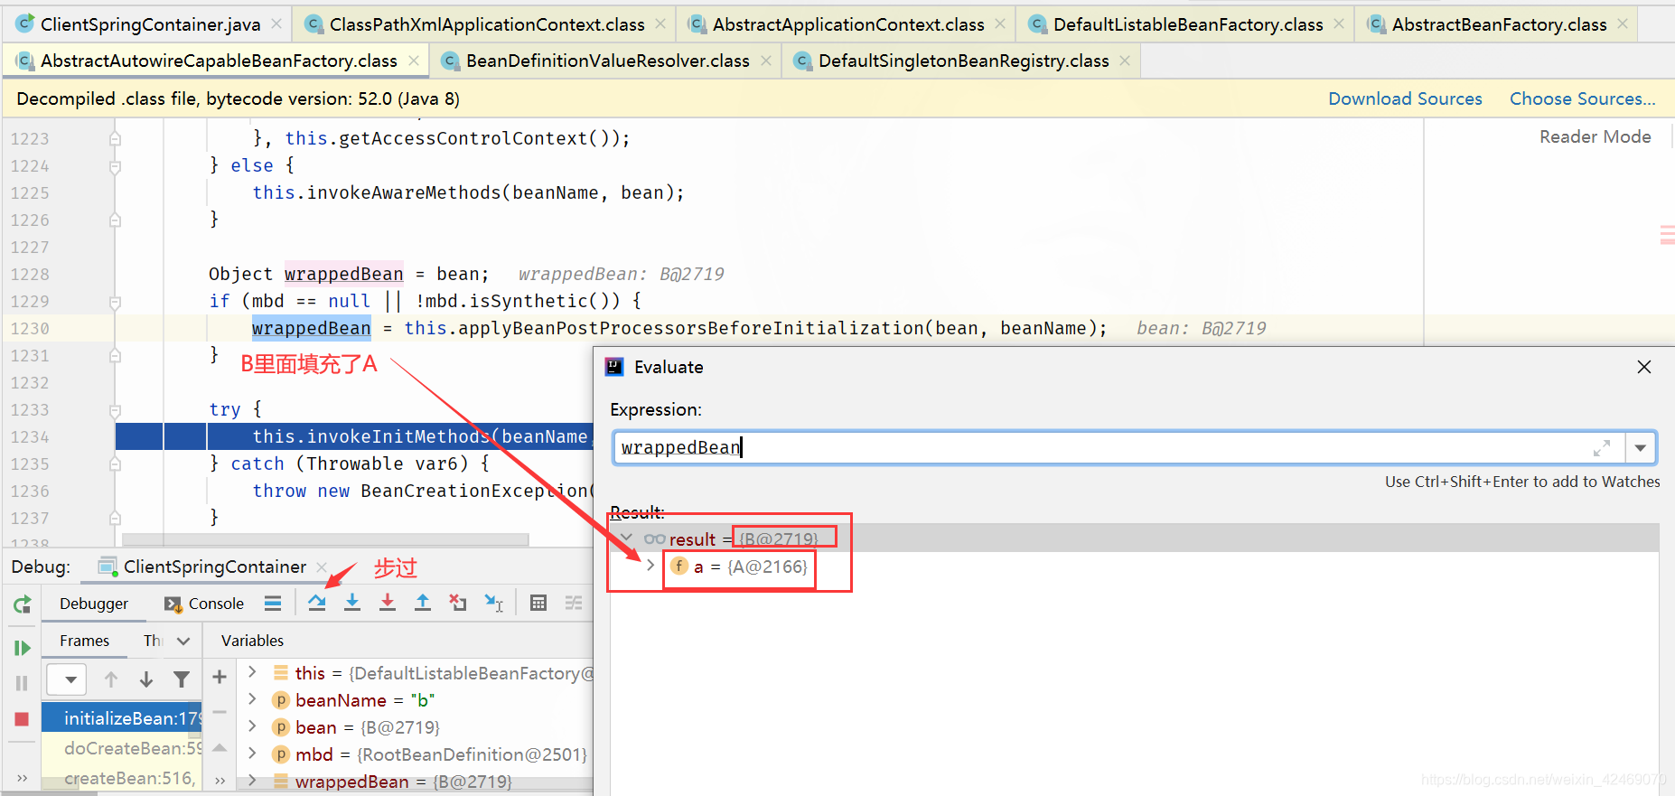Select the Frames tab
This screenshot has width=1675, height=796.
[84, 641]
